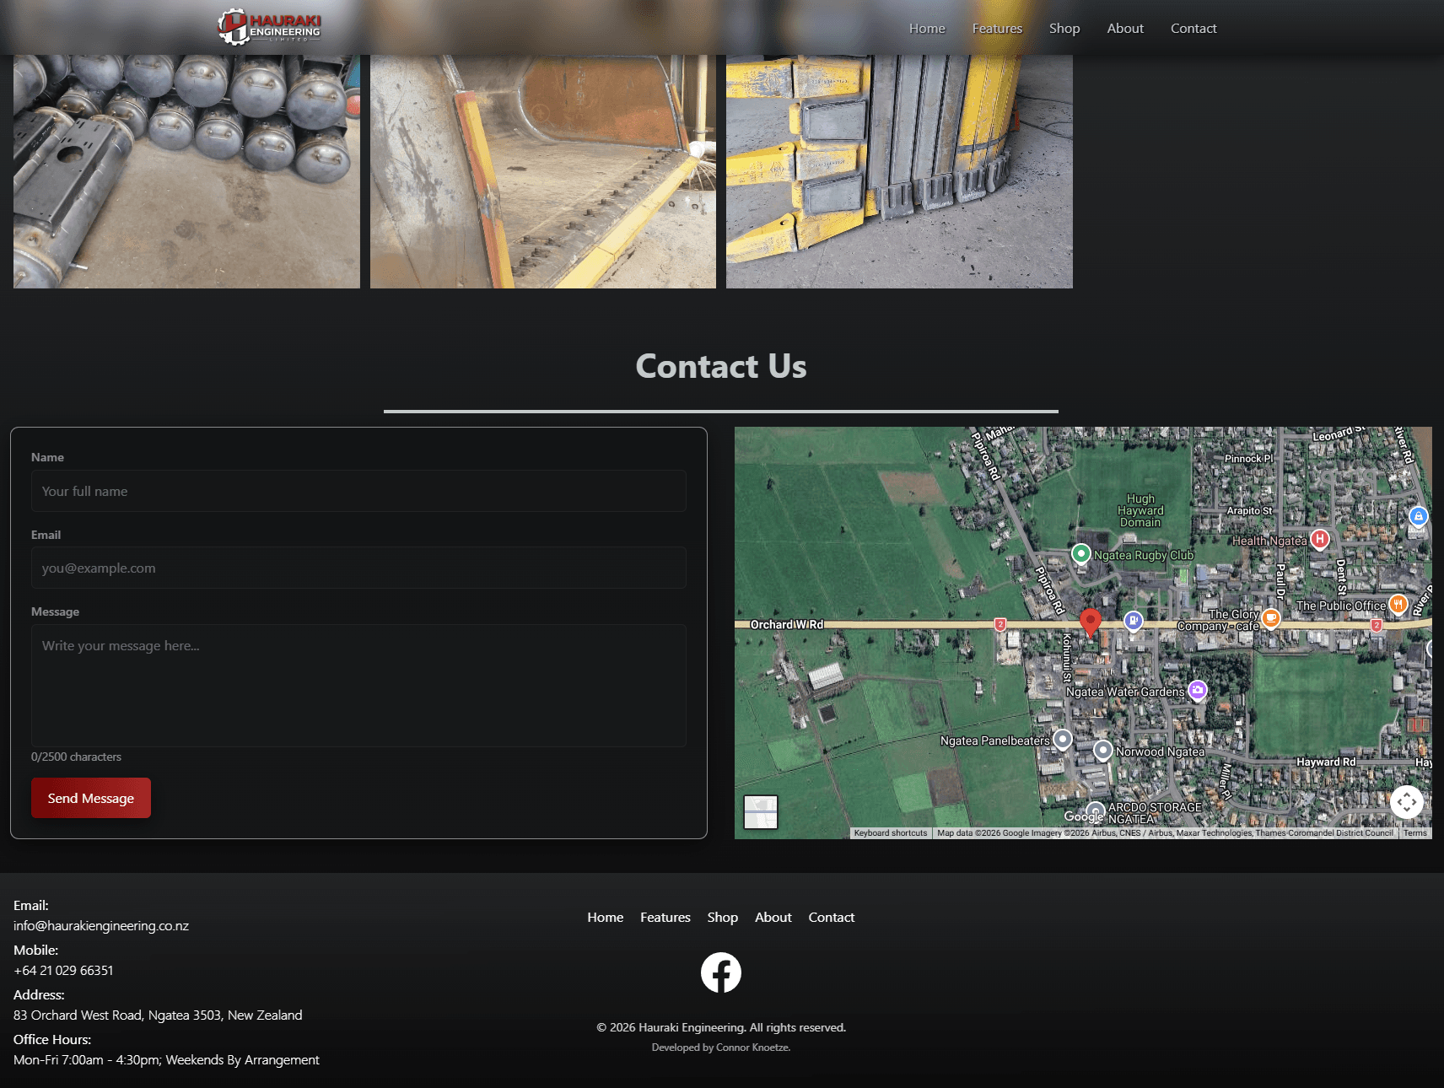The image size is (1444, 1088).
Task: Select the Ngatea Water Gardens marker
Action: (1198, 690)
